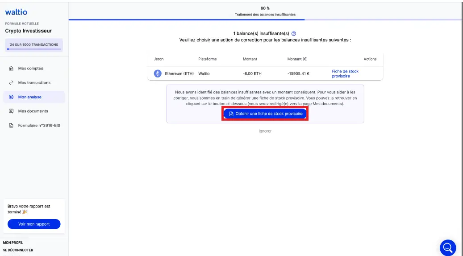Screen dimensions: 463x256
Task: Click the Ethereum token logo icon
Action: 158,73
